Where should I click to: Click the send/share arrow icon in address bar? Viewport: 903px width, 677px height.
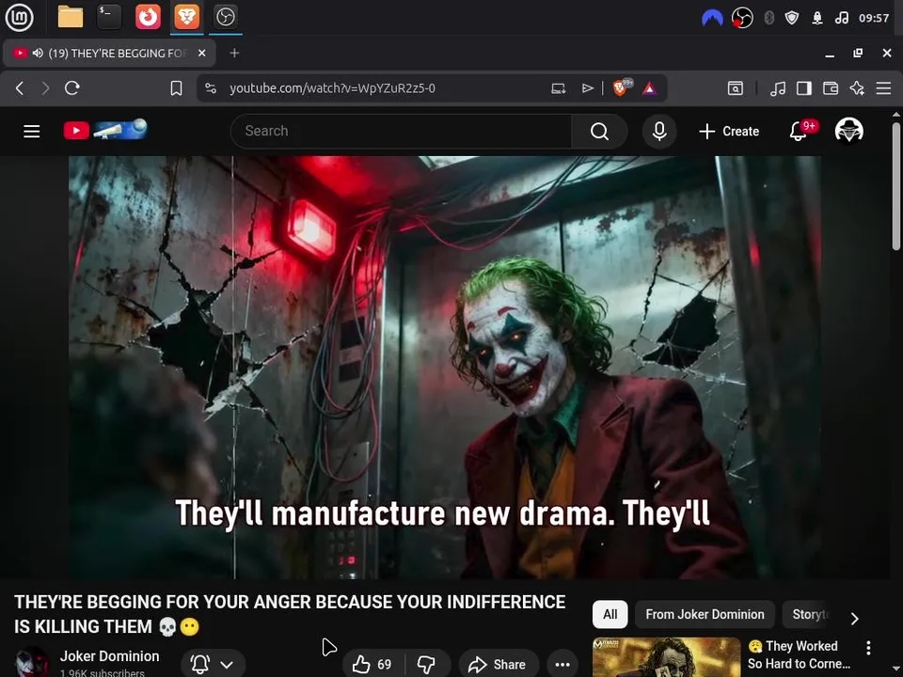[587, 88]
